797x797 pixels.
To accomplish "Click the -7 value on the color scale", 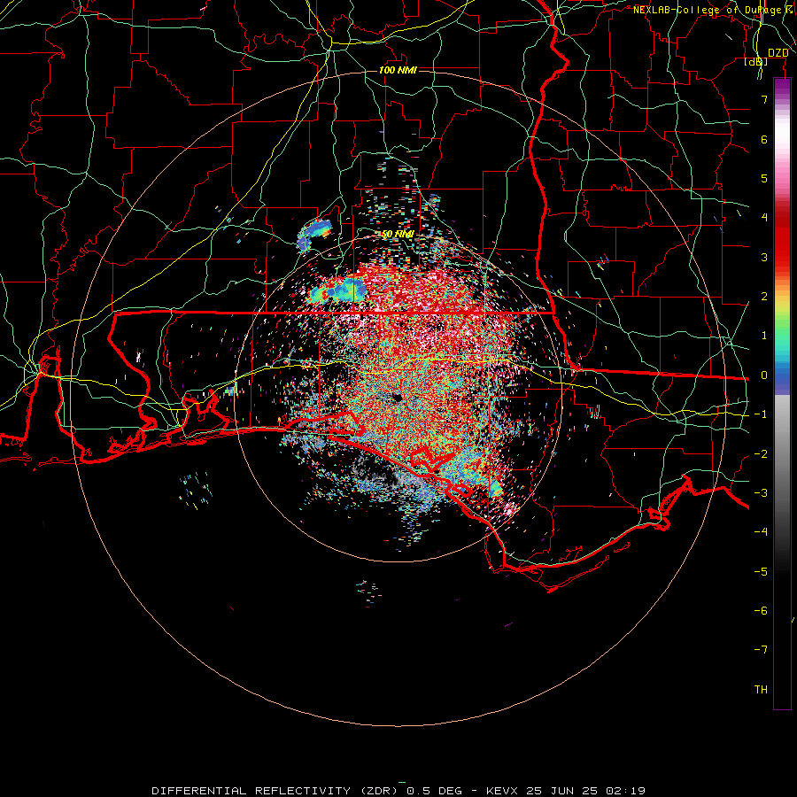I will [761, 650].
